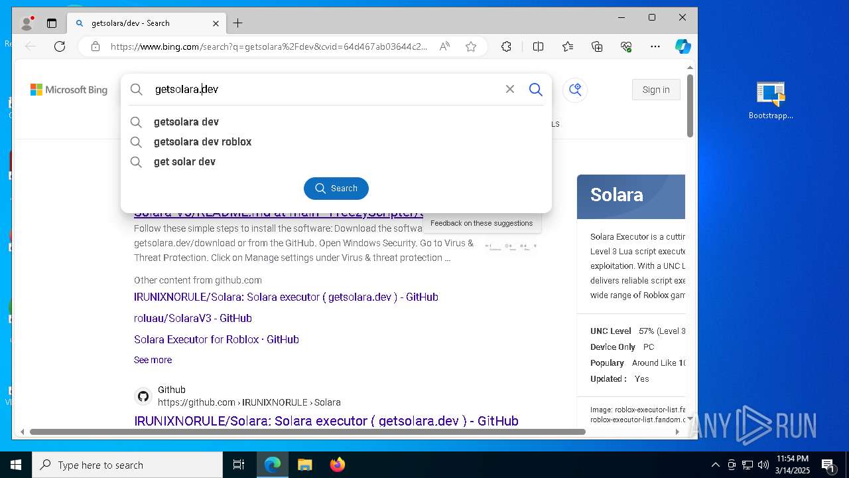Screen dimensions: 849x478
Task: Open Task View on the taskbar
Action: pos(239,465)
